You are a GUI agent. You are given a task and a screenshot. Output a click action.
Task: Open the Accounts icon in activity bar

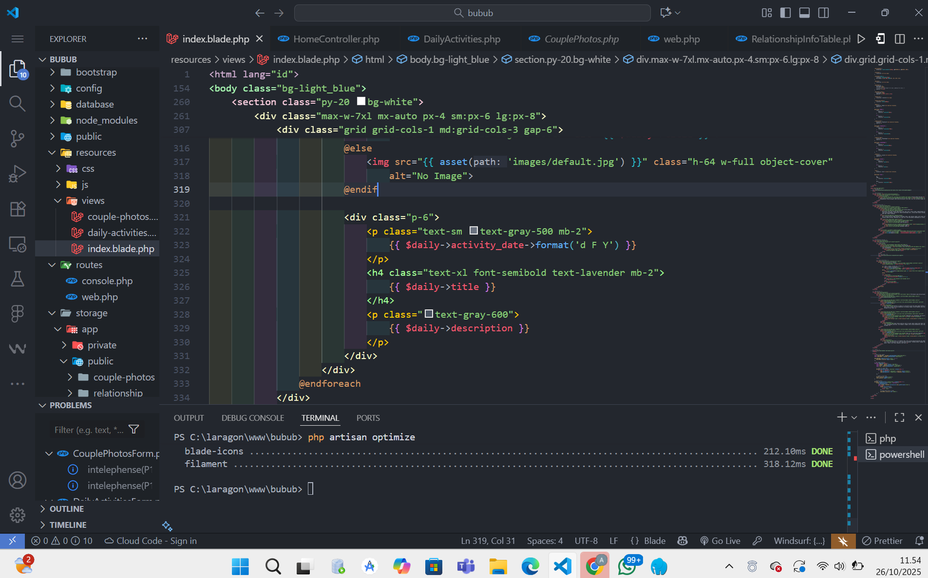coord(17,480)
